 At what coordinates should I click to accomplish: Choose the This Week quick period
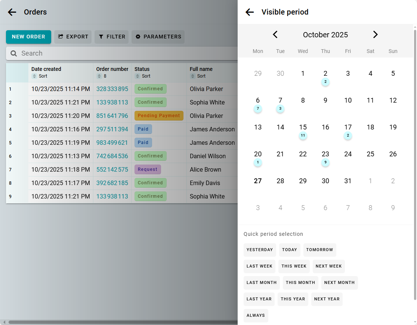[x=294, y=266]
